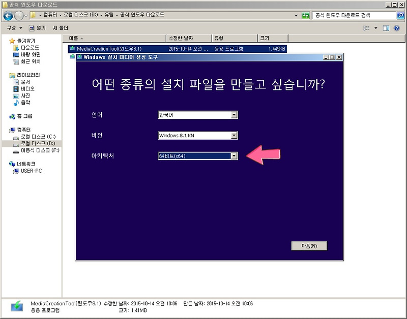Select the MediaCreationTool(윈도우8.1) file row
The width and height of the screenshot is (407, 319).
coord(177,49)
